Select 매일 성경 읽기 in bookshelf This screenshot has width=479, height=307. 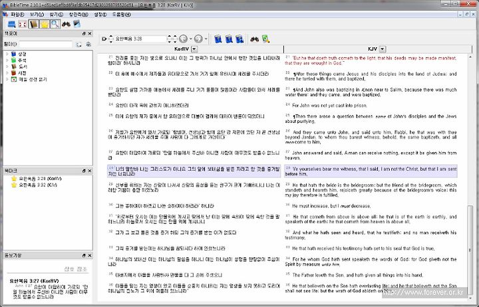pos(33,79)
